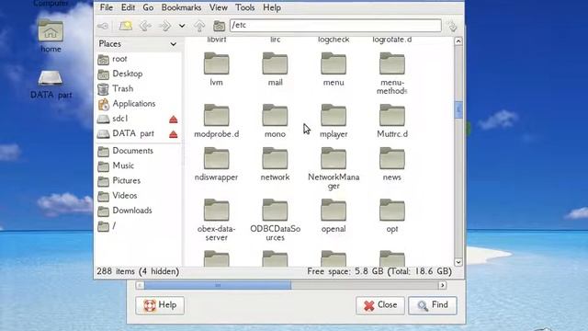Click the home folder toolbar icon

(219, 26)
